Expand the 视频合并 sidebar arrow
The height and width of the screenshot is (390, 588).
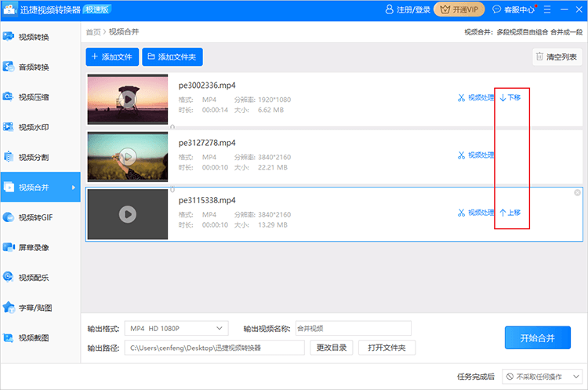coord(74,188)
